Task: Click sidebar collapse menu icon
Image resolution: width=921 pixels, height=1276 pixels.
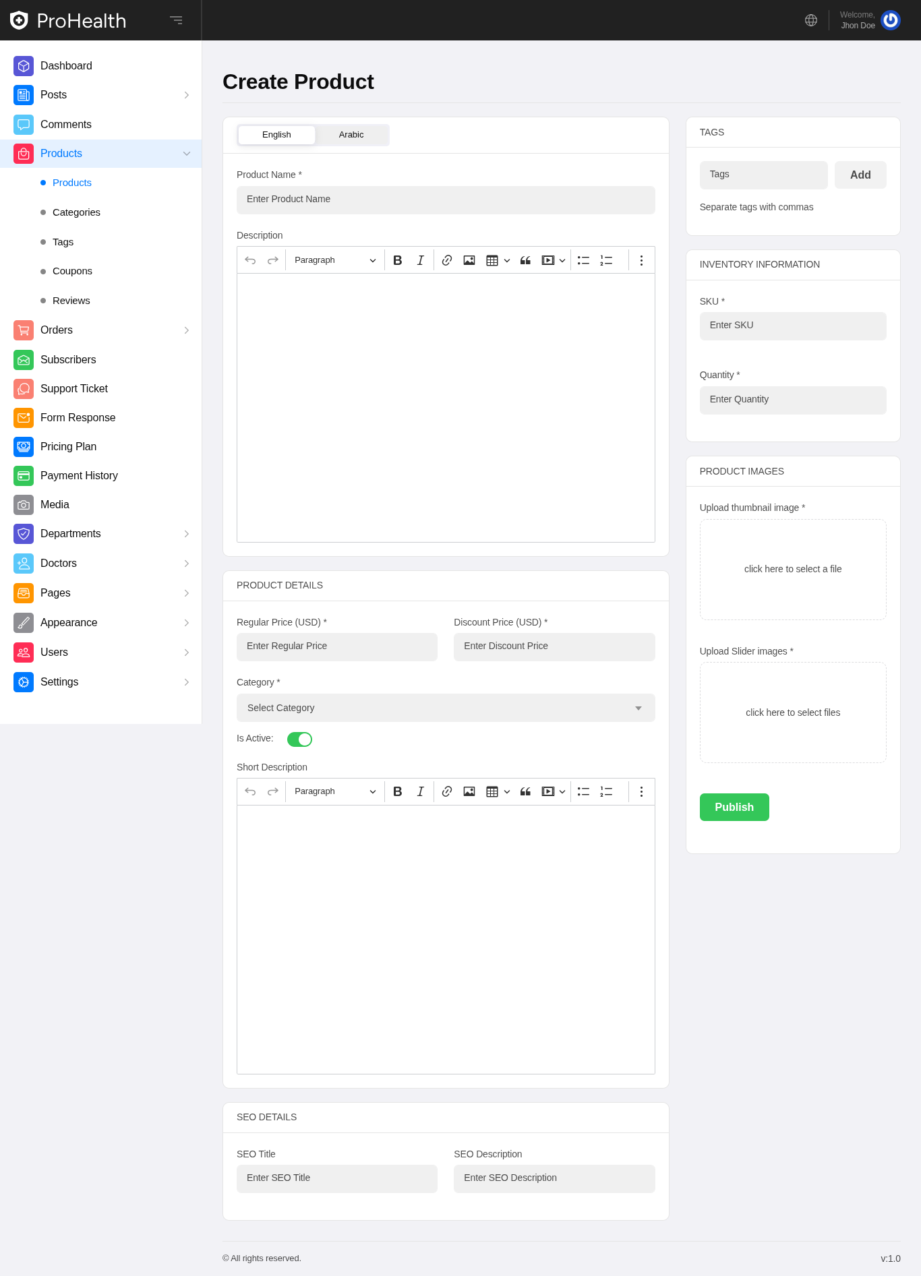Action: point(176,20)
